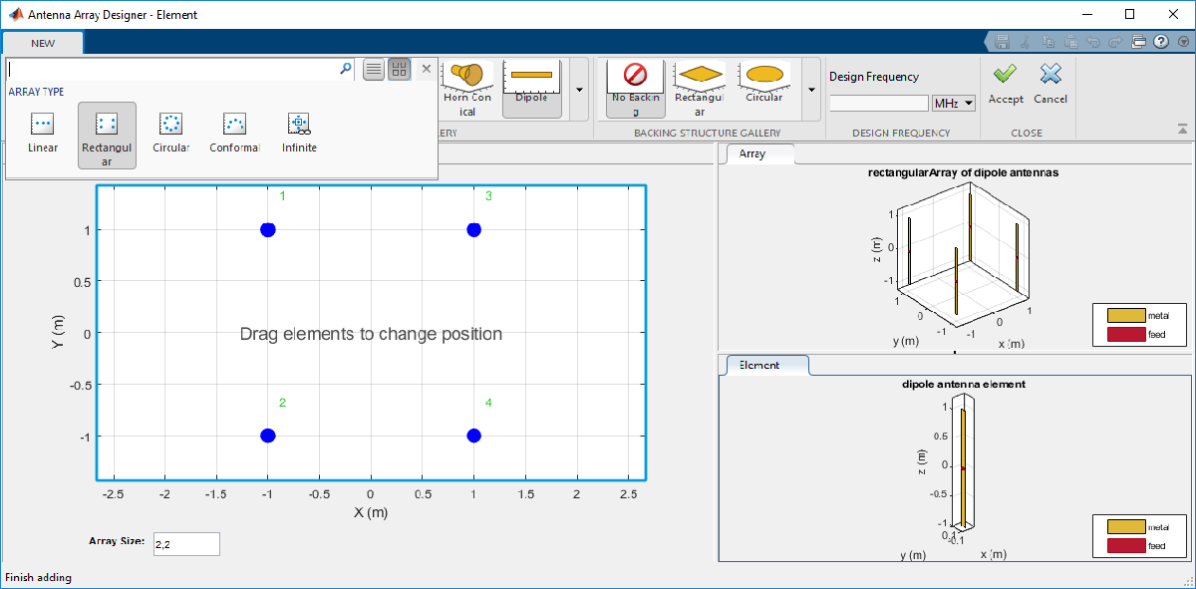Click the feed legend swatch in Element plot
Viewport: 1196px width, 589px height.
[x=1126, y=546]
